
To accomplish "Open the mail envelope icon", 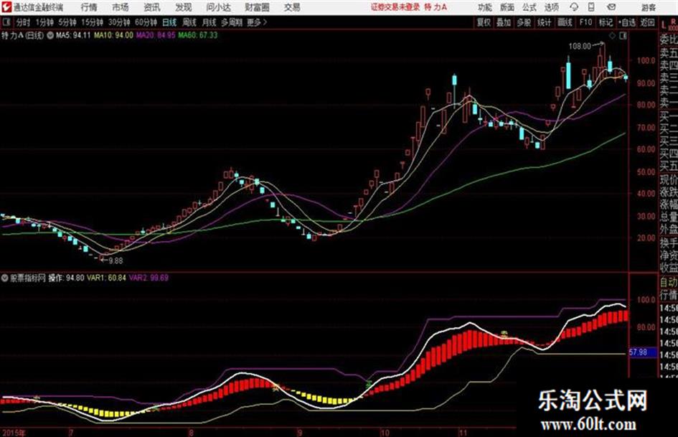I will [x=611, y=7].
